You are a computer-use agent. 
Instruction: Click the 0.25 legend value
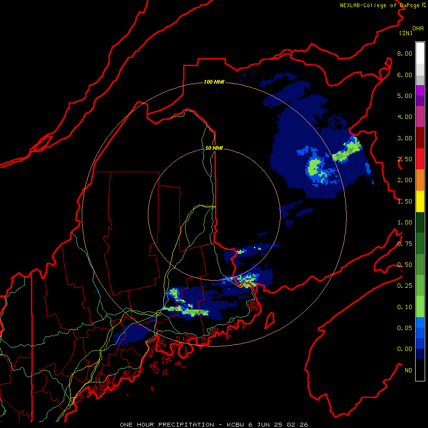click(x=405, y=286)
